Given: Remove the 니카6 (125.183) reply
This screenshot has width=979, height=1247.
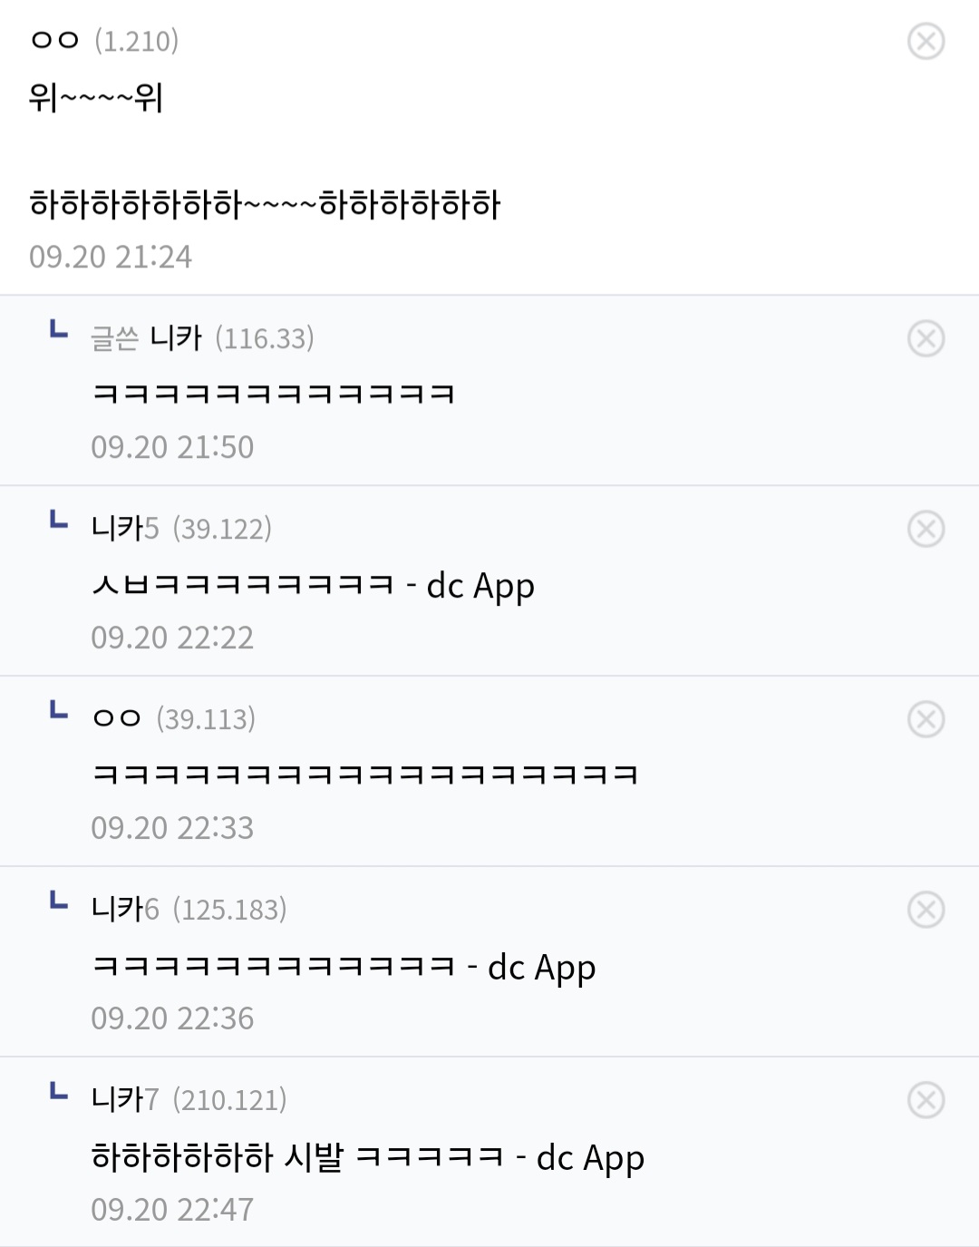Looking at the screenshot, I should pos(926,910).
